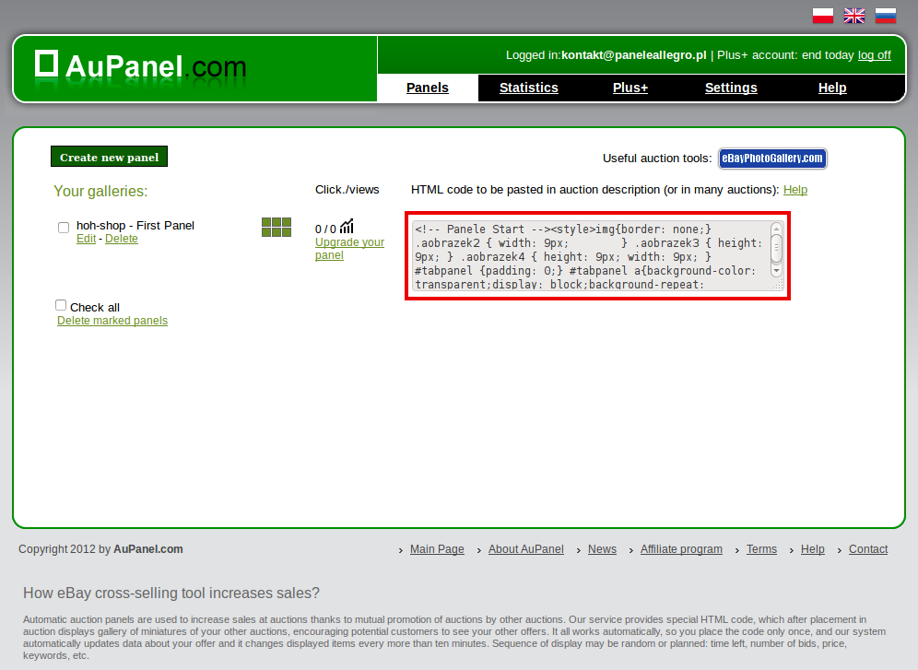The height and width of the screenshot is (670, 918).
Task: Open Affiliate program footer link
Action: [681, 549]
